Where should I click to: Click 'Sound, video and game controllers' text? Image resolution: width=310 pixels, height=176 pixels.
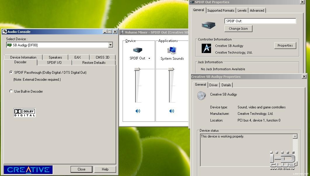coord(261,107)
